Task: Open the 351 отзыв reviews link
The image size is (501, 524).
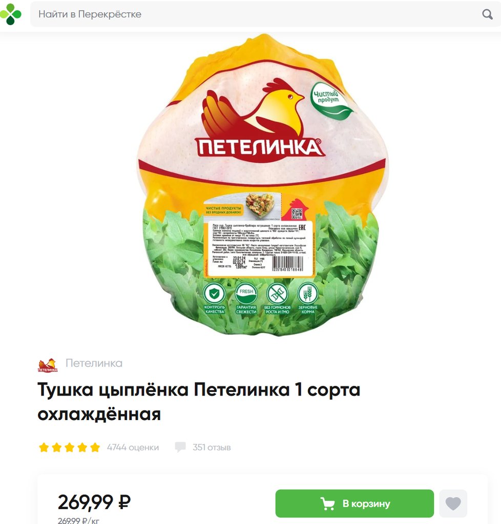Action: coord(212,447)
